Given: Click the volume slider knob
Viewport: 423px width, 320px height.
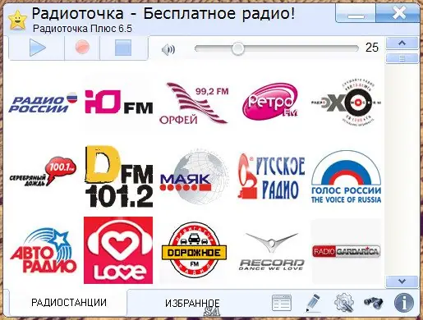Looking at the screenshot, I should point(237,48).
